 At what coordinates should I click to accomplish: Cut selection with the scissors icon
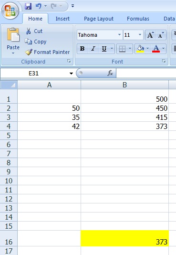[28, 31]
